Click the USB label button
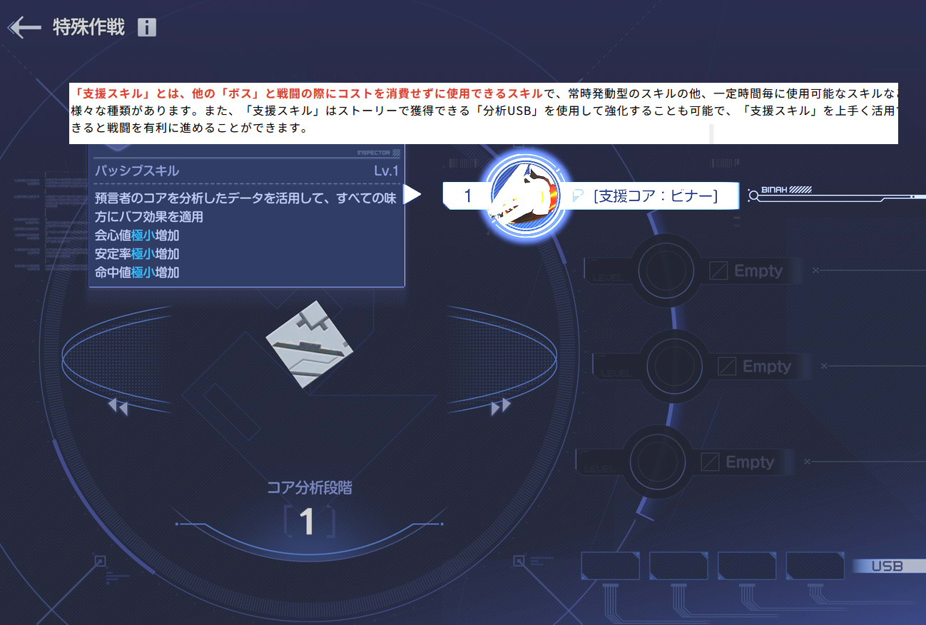This screenshot has width=926, height=625. pyautogui.click(x=887, y=566)
